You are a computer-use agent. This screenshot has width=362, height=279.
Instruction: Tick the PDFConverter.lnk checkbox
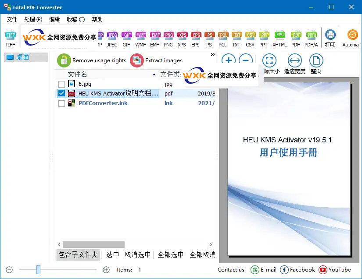pyautogui.click(x=62, y=103)
